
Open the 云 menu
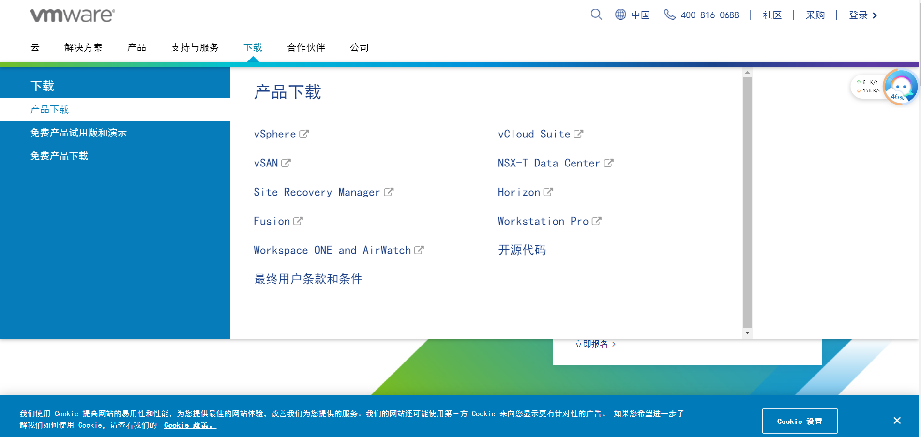click(x=35, y=47)
